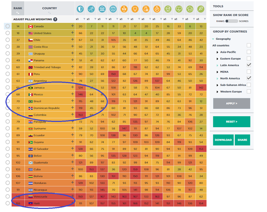Image resolution: width=267 pixels, height=212 pixels.
Task: Click the Health heart pillar icon
Action: tap(179, 9)
